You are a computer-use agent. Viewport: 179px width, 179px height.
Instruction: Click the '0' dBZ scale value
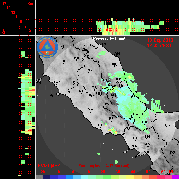pos(73,172)
